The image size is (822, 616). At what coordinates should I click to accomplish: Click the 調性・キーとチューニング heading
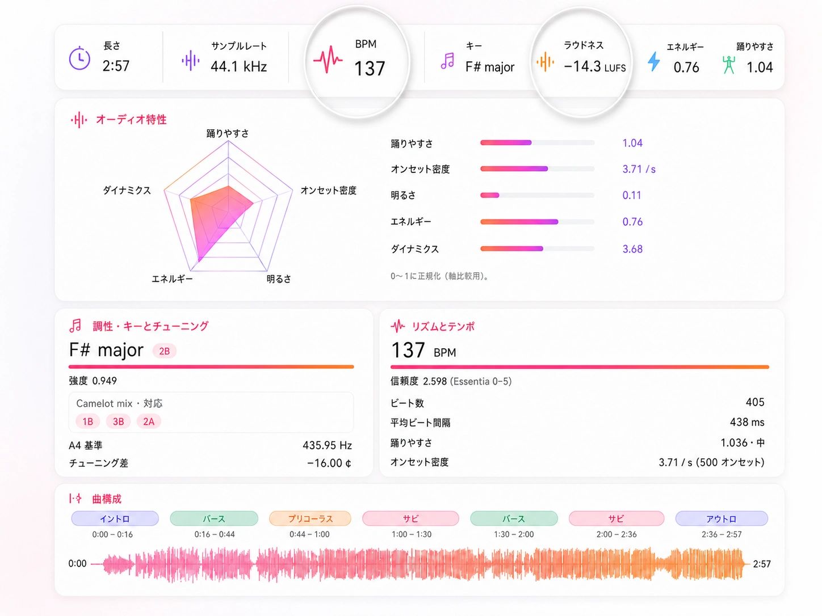150,326
